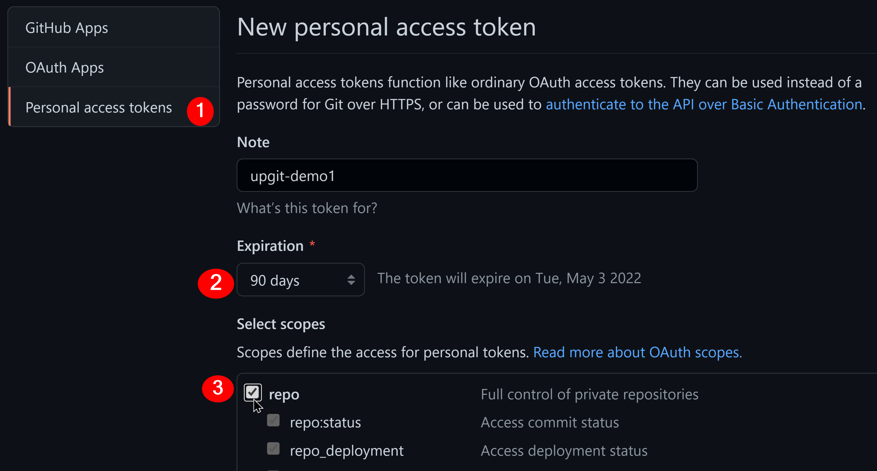
Task: Follow Read more about OAuth scopes link
Action: coord(637,352)
